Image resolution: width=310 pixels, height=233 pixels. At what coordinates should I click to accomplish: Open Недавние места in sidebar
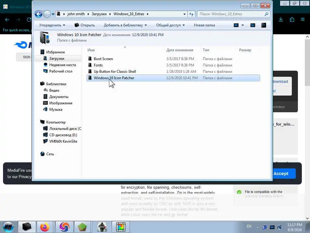point(62,65)
